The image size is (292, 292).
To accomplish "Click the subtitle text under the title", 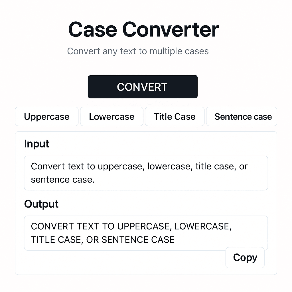I will click(138, 51).
